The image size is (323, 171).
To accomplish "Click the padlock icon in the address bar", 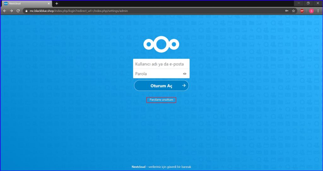I will tap(26, 11).
